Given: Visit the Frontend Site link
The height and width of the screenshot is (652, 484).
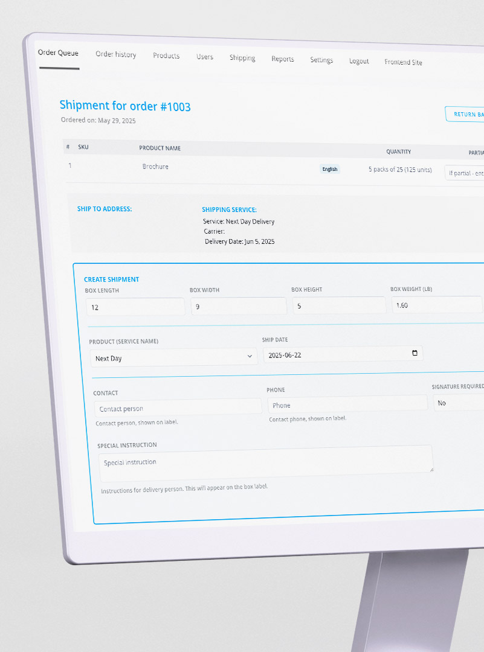Looking at the screenshot, I should (x=403, y=62).
